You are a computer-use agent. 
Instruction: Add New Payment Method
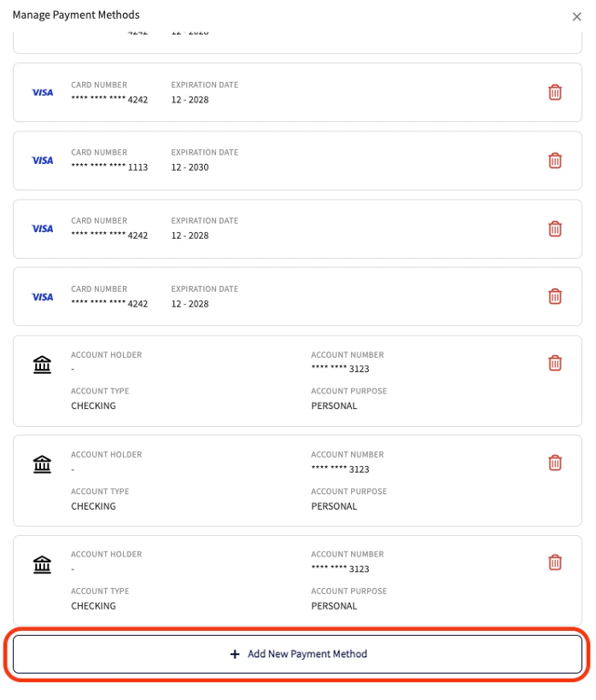[298, 654]
